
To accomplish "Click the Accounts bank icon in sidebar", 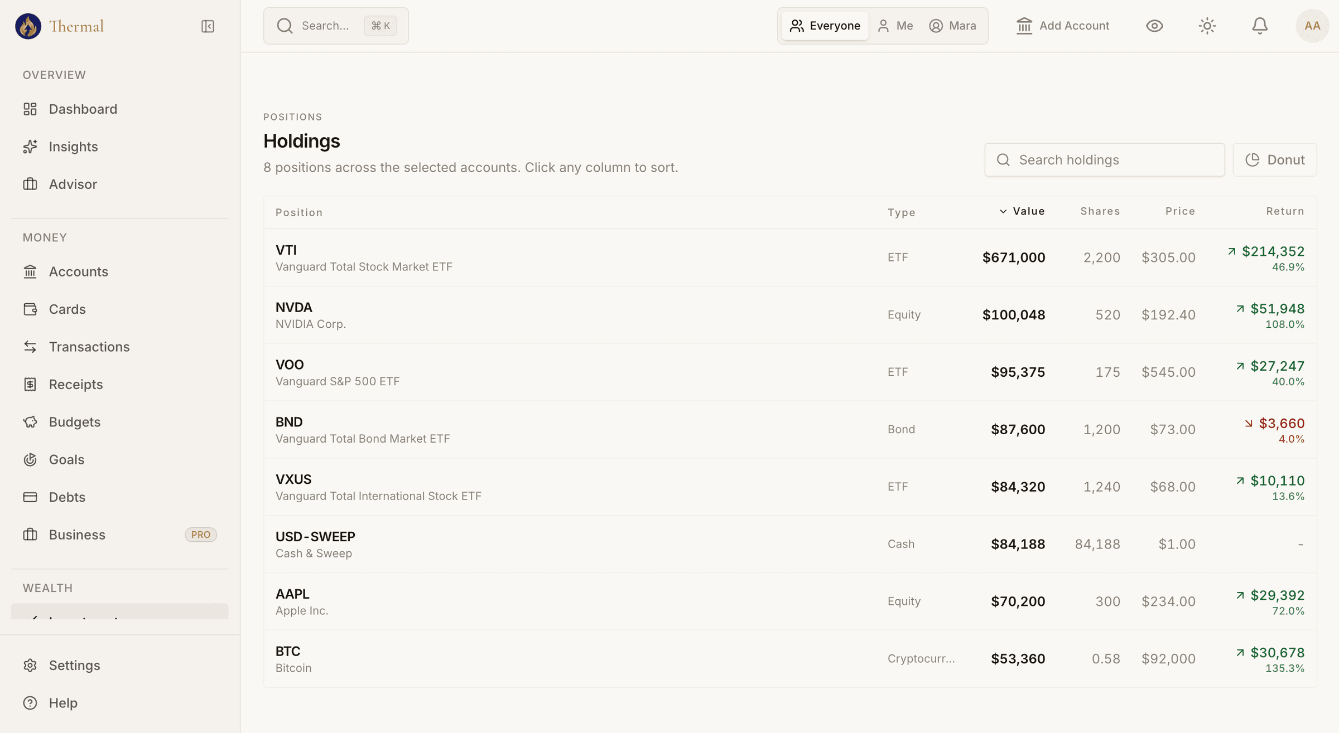I will pos(30,271).
